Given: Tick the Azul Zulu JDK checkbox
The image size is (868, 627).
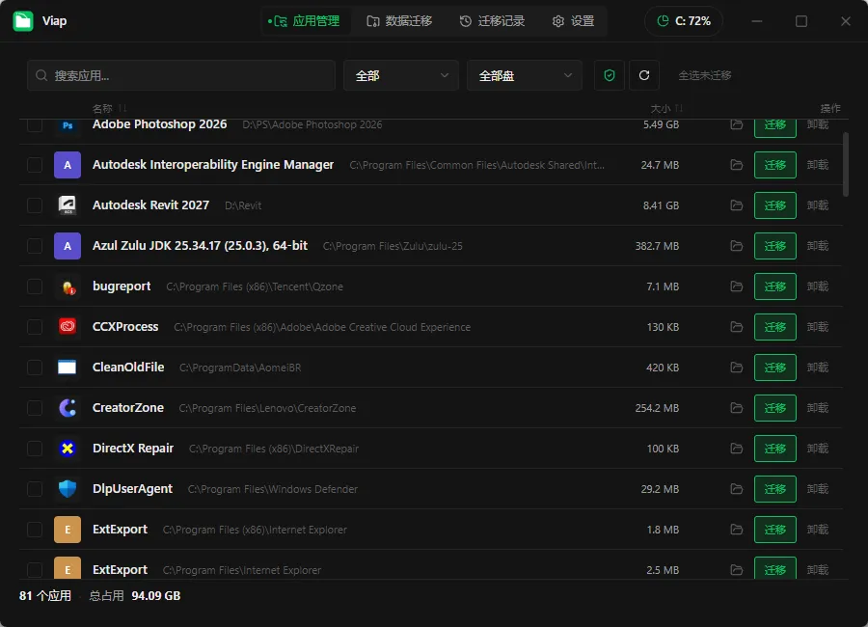Looking at the screenshot, I should click(35, 246).
